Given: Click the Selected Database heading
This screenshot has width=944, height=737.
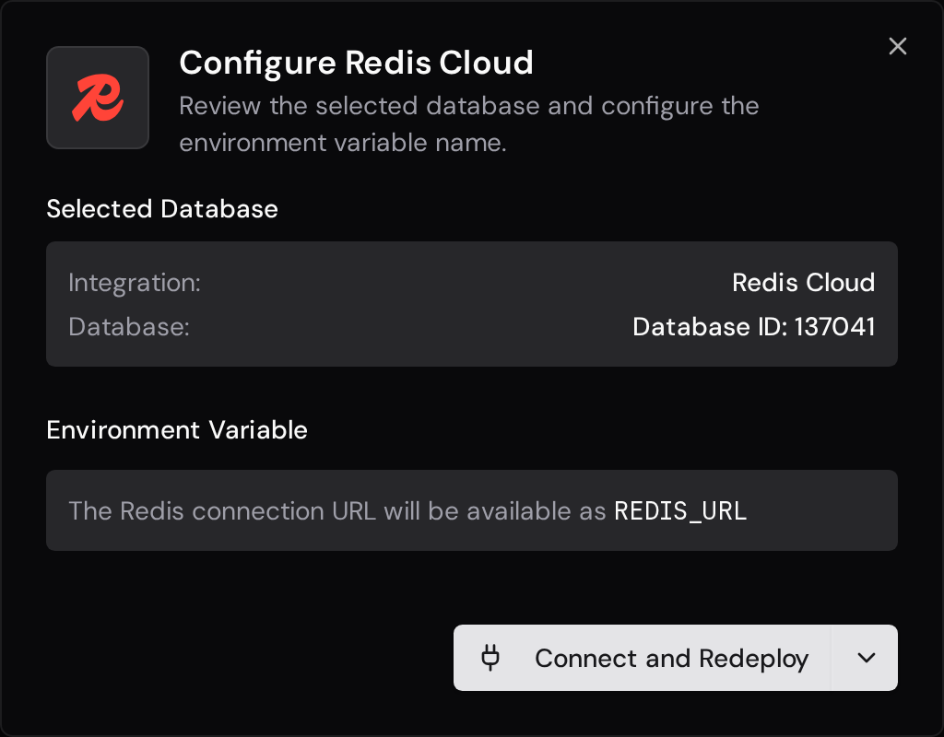Looking at the screenshot, I should click(x=162, y=209).
